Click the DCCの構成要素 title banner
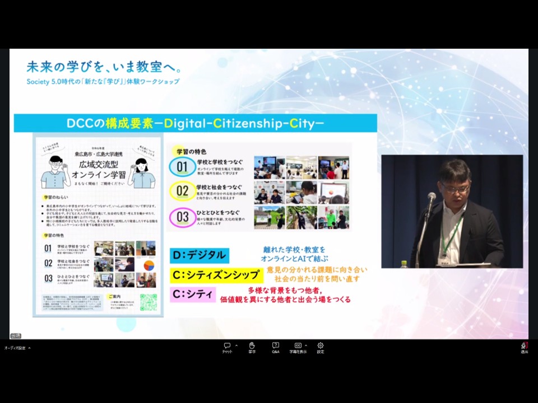The width and height of the screenshot is (538, 403). tap(195, 123)
